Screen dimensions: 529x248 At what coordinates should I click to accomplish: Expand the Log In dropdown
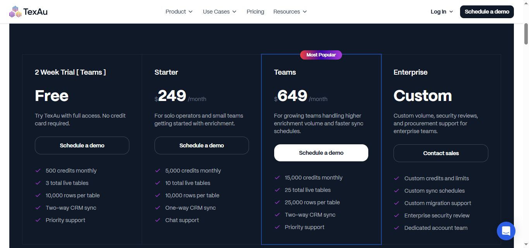pyautogui.click(x=441, y=12)
